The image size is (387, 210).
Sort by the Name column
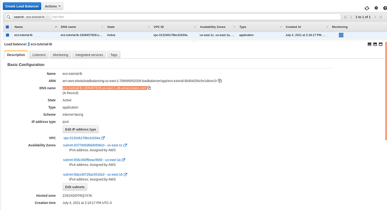click(35, 27)
